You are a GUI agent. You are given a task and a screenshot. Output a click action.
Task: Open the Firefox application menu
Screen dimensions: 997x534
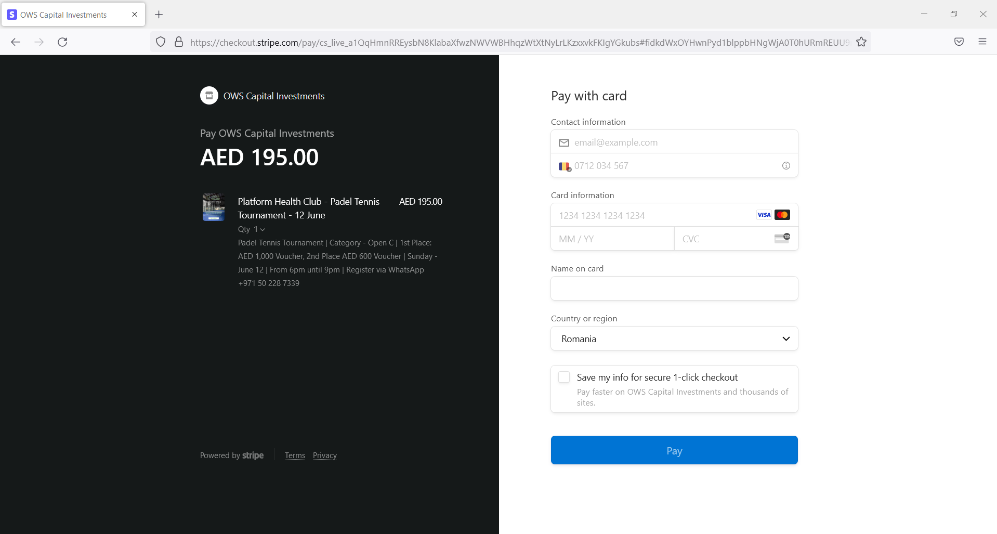coord(982,42)
